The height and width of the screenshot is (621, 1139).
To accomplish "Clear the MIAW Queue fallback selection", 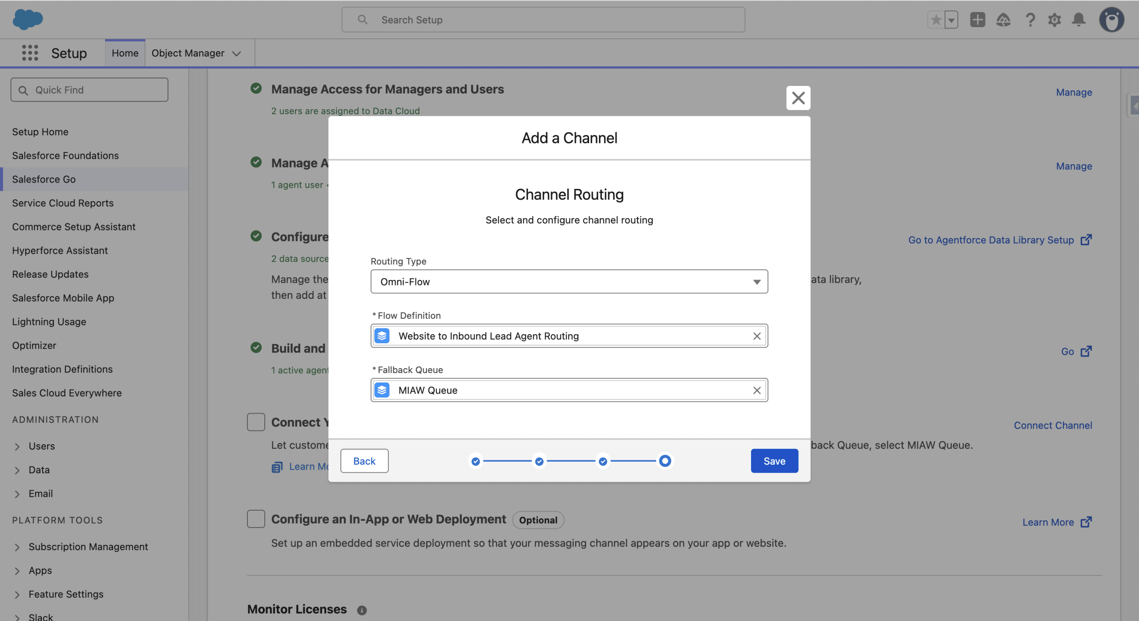I will 756,390.
